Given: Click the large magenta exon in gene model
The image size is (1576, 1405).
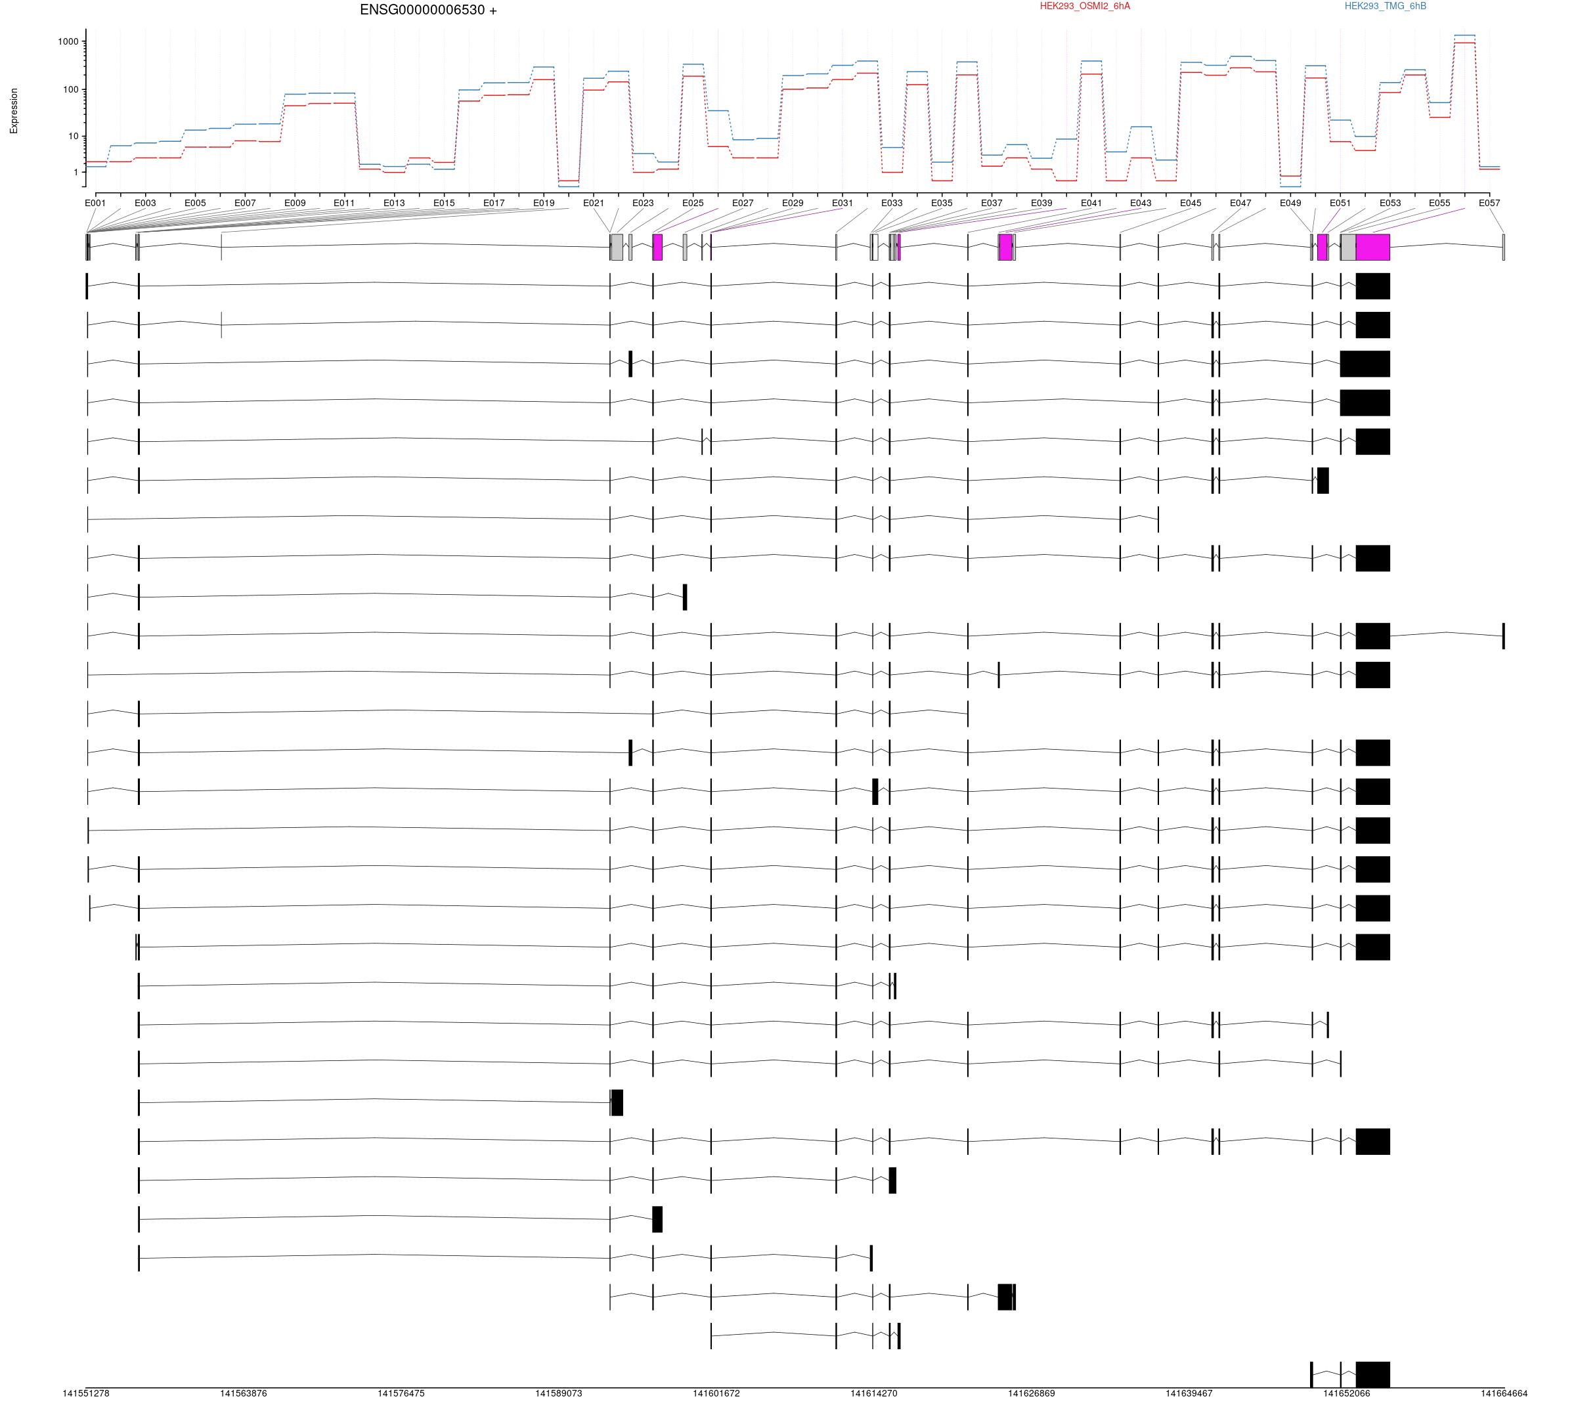Looking at the screenshot, I should pyautogui.click(x=1373, y=247).
